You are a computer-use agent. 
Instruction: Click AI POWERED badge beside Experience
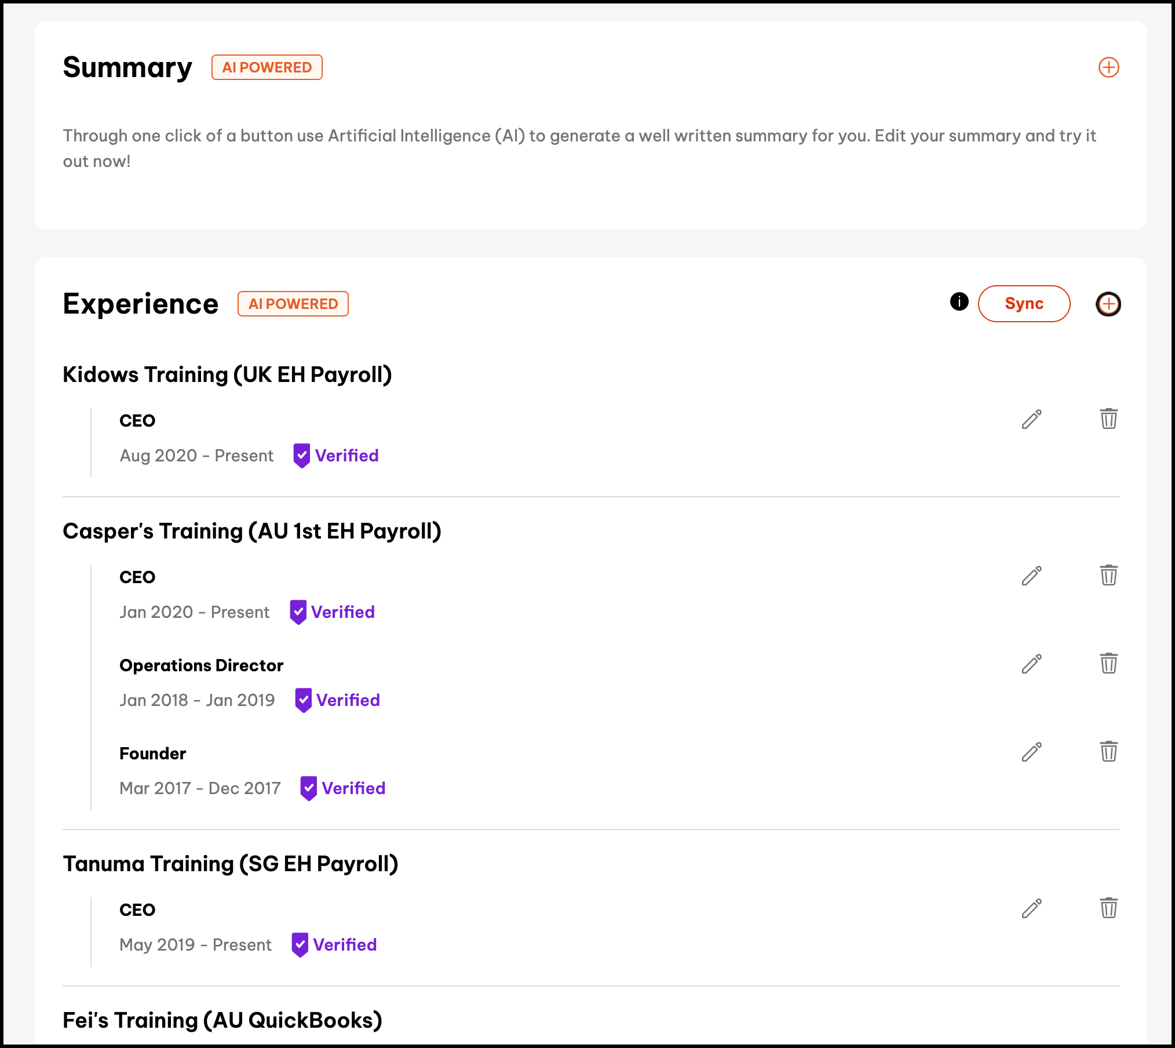tap(293, 304)
